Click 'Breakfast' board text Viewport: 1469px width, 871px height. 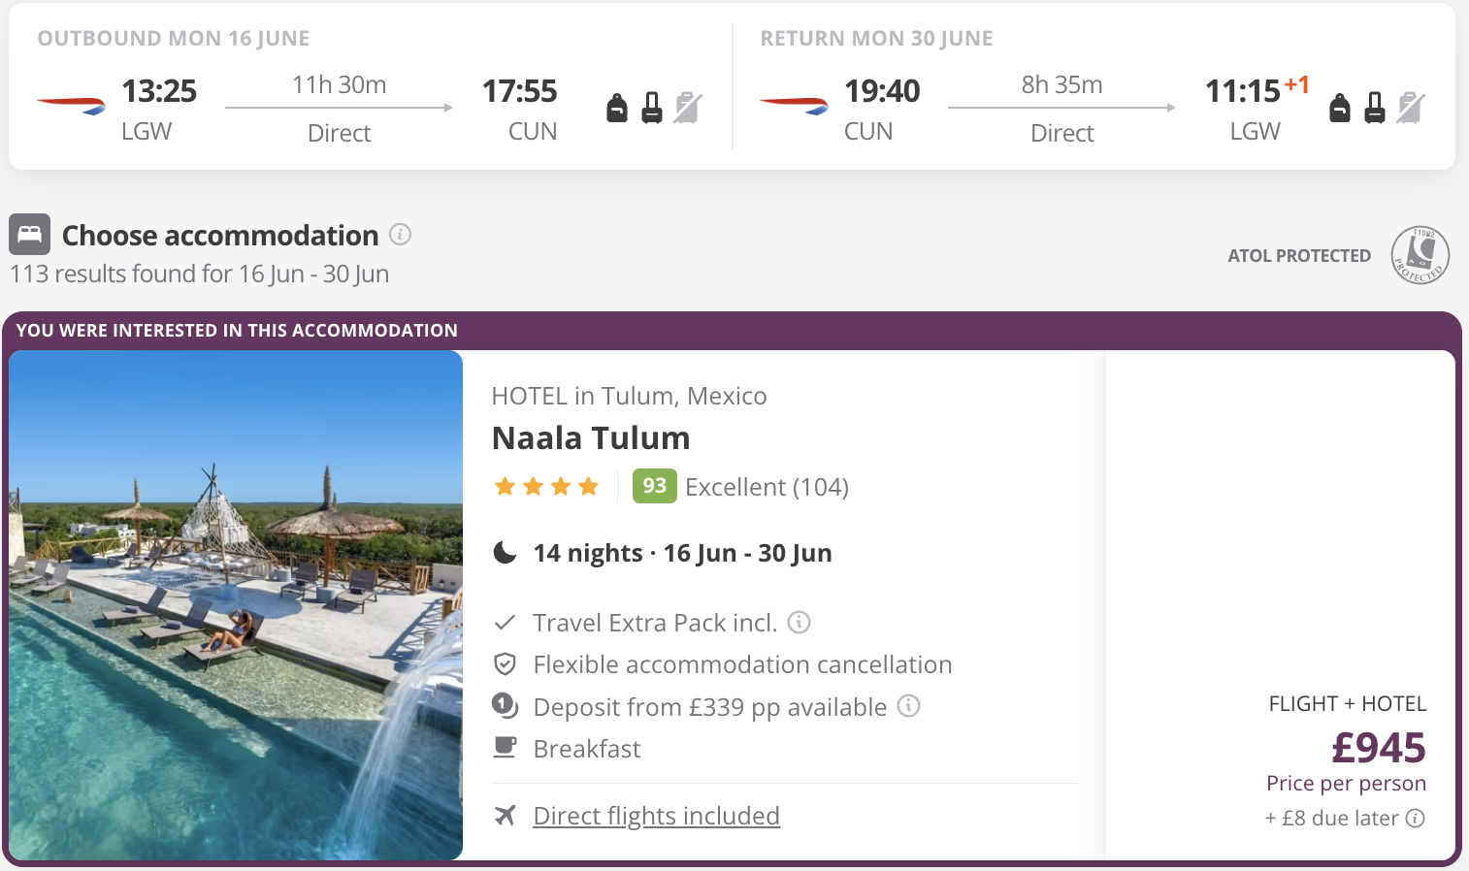[587, 749]
